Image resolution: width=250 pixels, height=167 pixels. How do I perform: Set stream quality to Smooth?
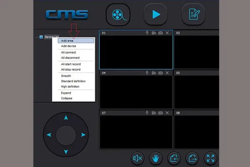76,76
